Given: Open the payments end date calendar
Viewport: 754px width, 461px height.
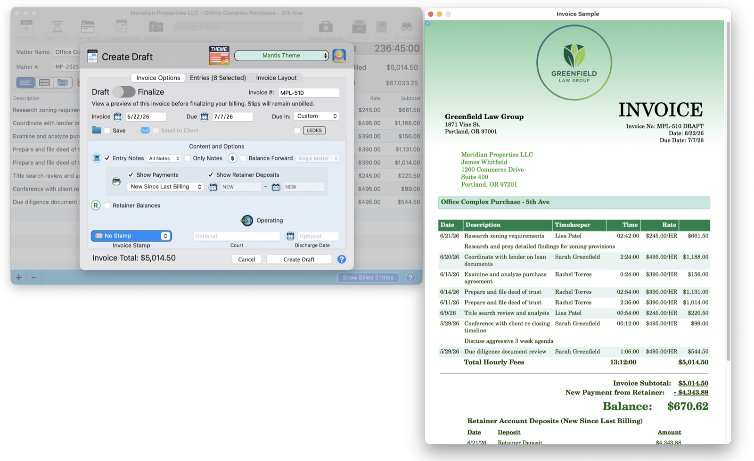Looking at the screenshot, I should pyautogui.click(x=276, y=187).
